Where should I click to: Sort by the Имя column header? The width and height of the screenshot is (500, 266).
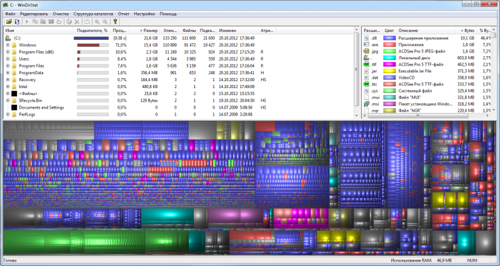[39, 30]
